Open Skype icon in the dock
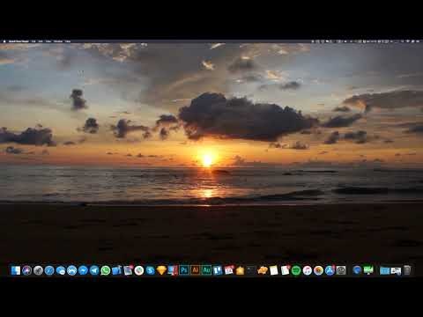 pos(151,270)
